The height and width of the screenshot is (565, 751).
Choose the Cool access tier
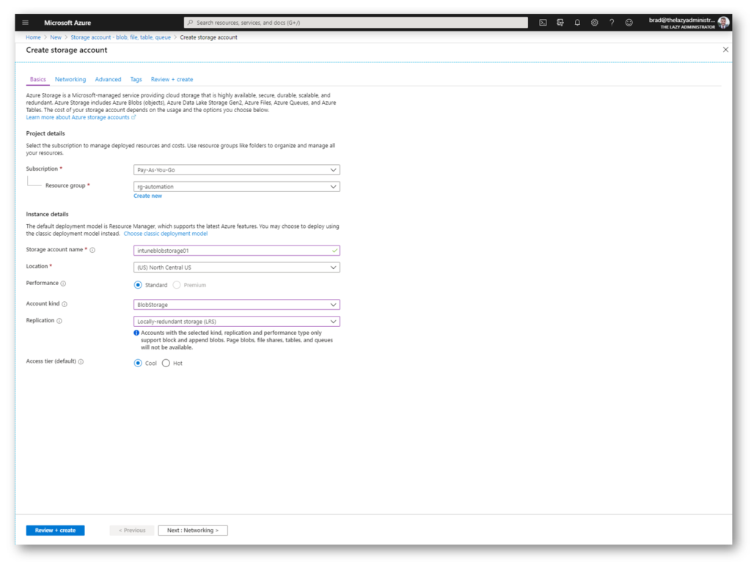138,363
